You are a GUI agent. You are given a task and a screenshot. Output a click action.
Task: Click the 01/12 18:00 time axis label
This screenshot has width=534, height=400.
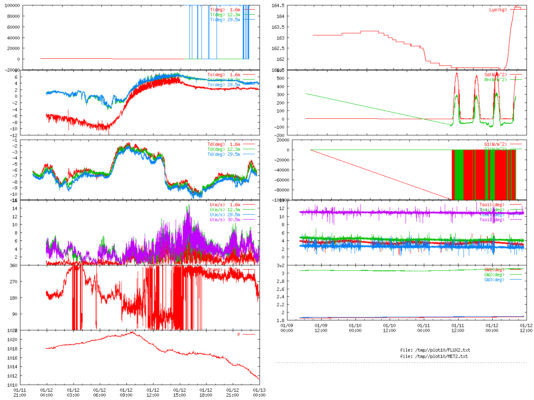(x=206, y=393)
